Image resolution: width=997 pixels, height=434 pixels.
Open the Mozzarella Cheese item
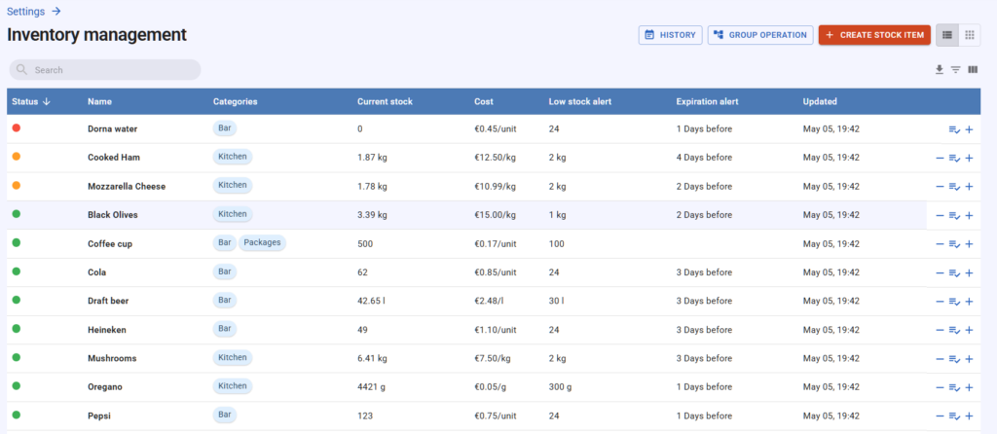point(127,187)
